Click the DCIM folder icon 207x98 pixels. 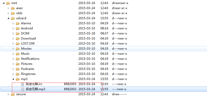[x=18, y=33]
